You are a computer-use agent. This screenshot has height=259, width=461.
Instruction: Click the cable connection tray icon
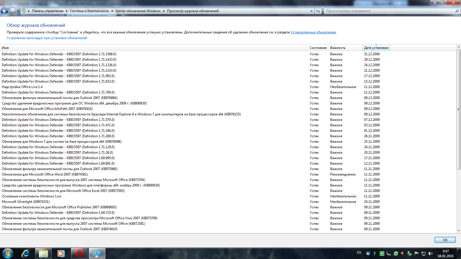coord(389,254)
